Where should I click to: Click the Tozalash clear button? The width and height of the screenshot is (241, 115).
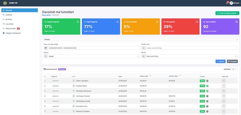pos(232,61)
